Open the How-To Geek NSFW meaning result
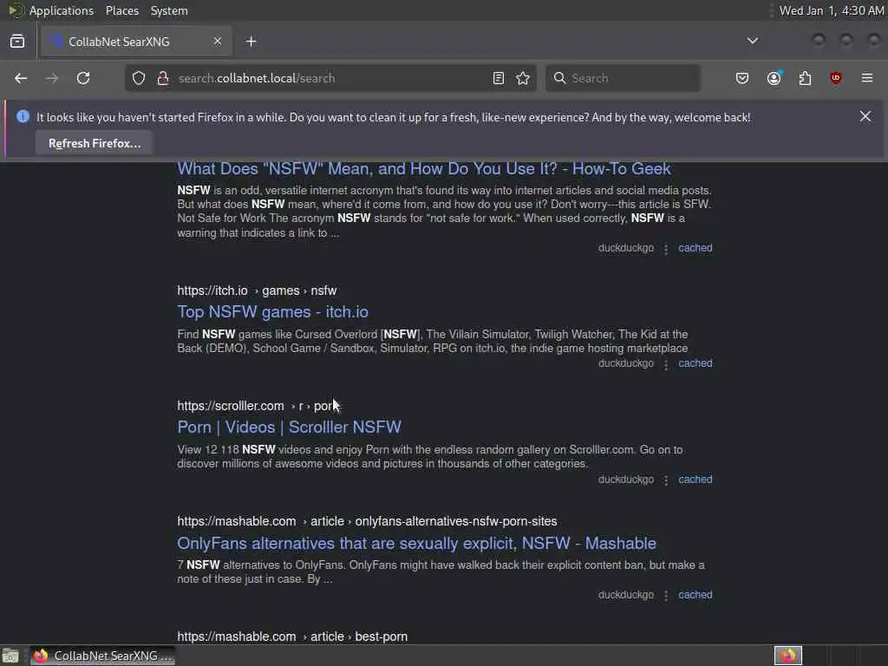Screen dimensions: 888x666 (423, 169)
